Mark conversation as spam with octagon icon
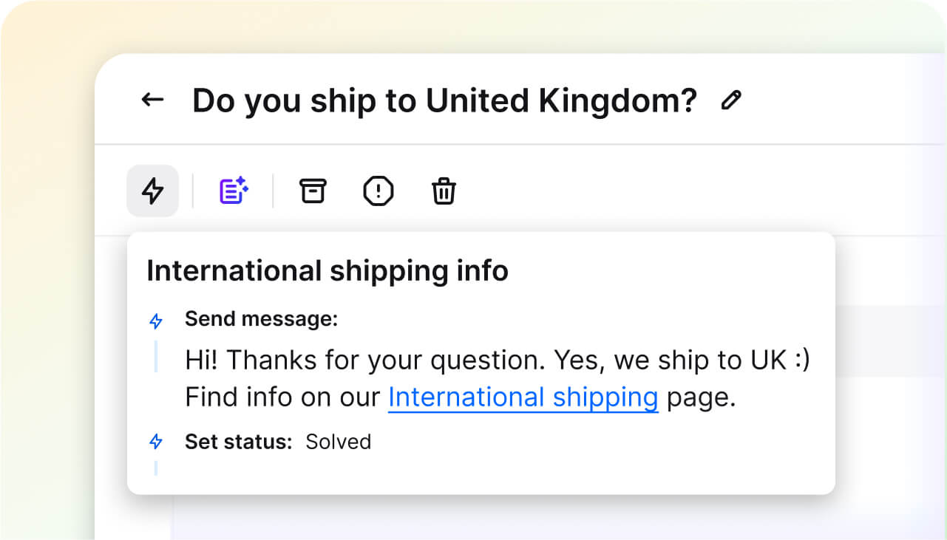Screen dimensions: 947x540 379,191
